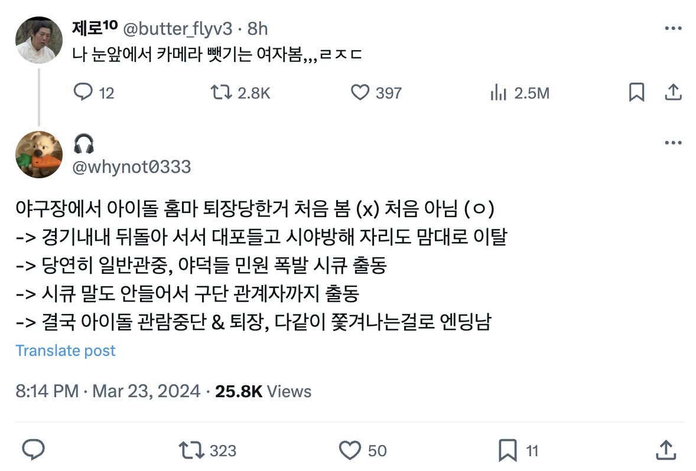Repost the butter_flyv3 post

pos(222,93)
